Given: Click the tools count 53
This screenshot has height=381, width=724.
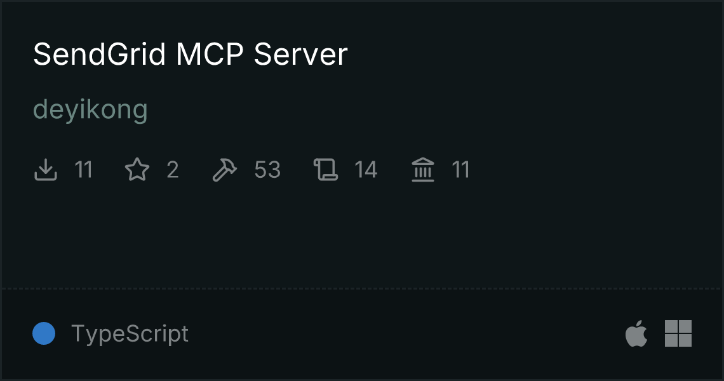Looking at the screenshot, I should click(267, 170).
